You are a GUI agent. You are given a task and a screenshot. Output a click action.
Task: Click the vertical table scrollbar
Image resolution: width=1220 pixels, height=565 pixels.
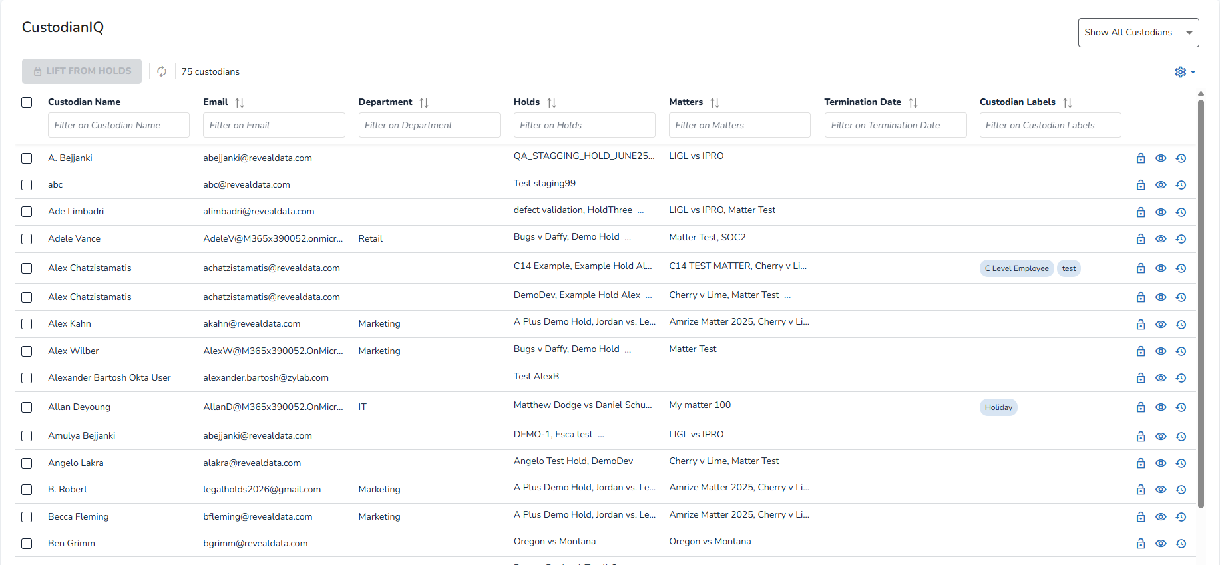(1201, 299)
